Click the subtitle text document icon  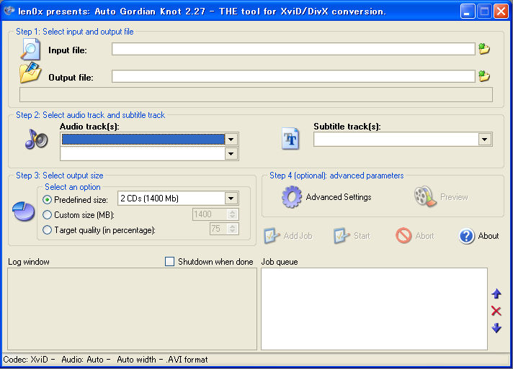click(x=290, y=139)
